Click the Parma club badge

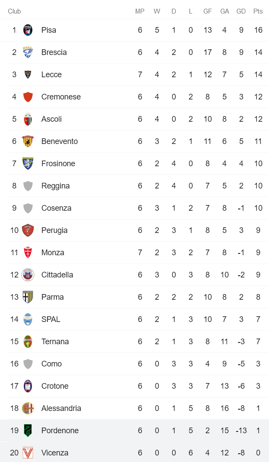pos(28,297)
